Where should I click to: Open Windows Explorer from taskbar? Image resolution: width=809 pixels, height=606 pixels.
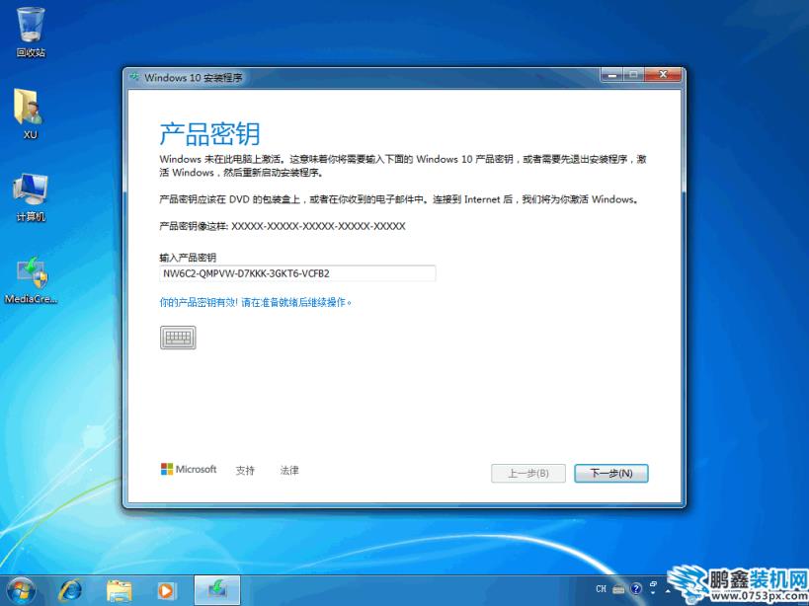120,591
